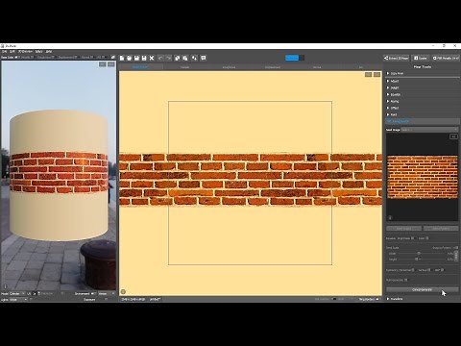The height and width of the screenshot is (346, 461).
Task: Click the left view button atop the texture canvas
Action: pyautogui.click(x=369, y=74)
